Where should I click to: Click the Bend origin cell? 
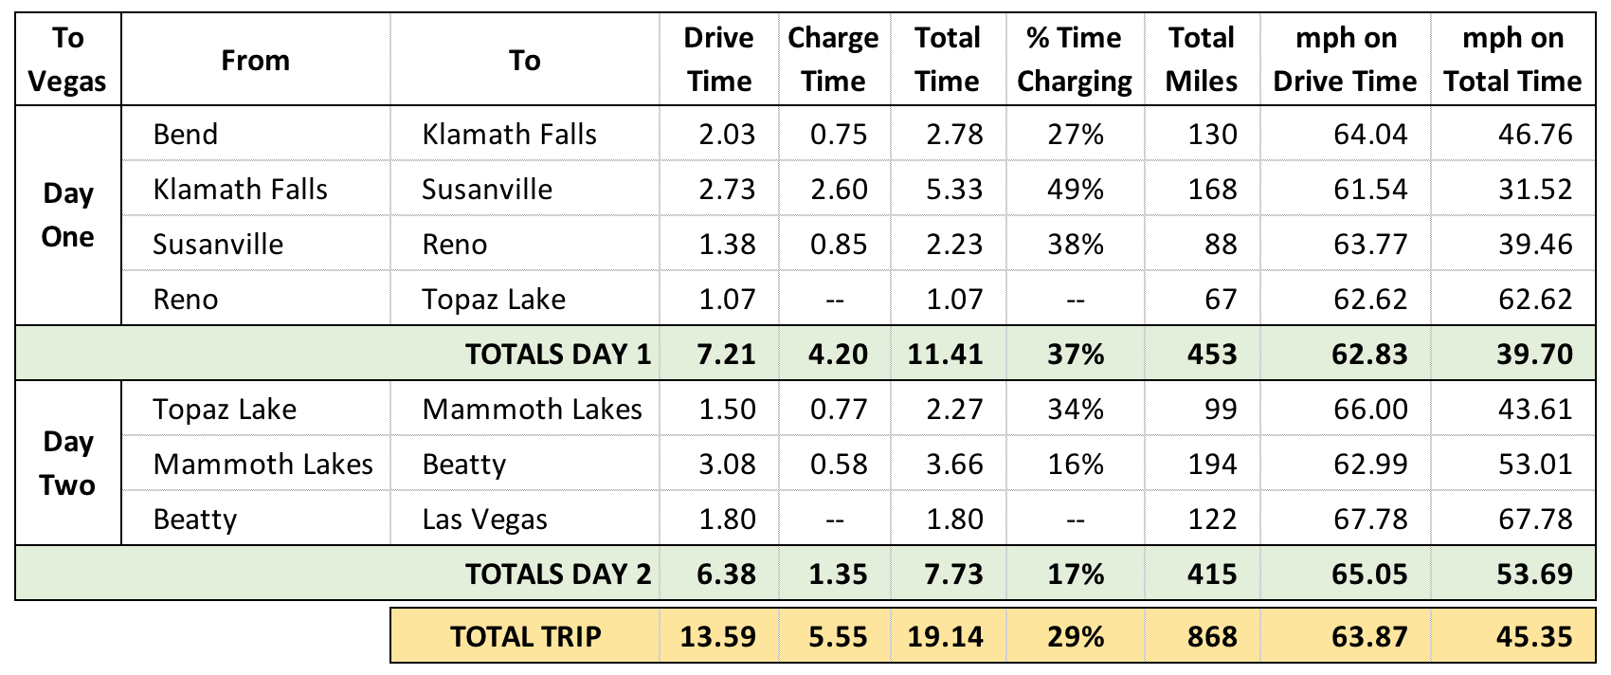coord(256,134)
